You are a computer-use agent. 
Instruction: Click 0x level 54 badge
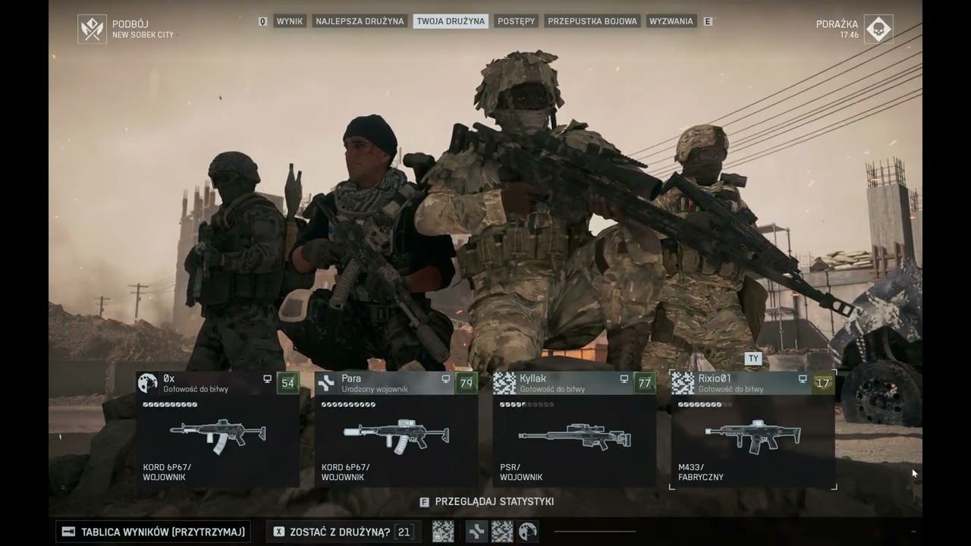[288, 383]
